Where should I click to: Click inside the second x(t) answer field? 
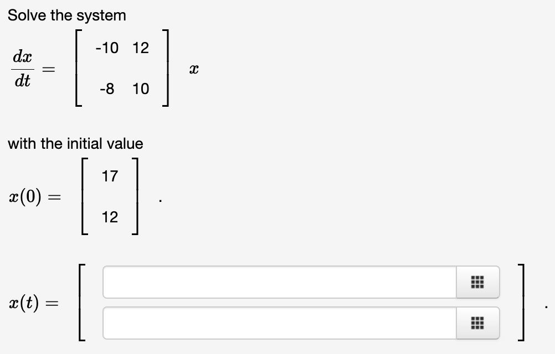[x=277, y=322]
